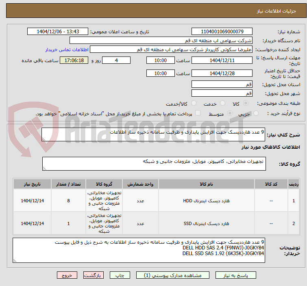
Task: Click unit عدد in SSD row
Action: [140, 223]
